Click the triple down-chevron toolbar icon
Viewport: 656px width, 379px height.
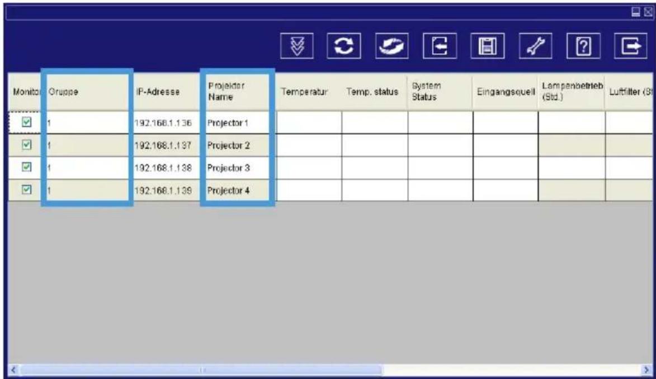click(x=296, y=46)
